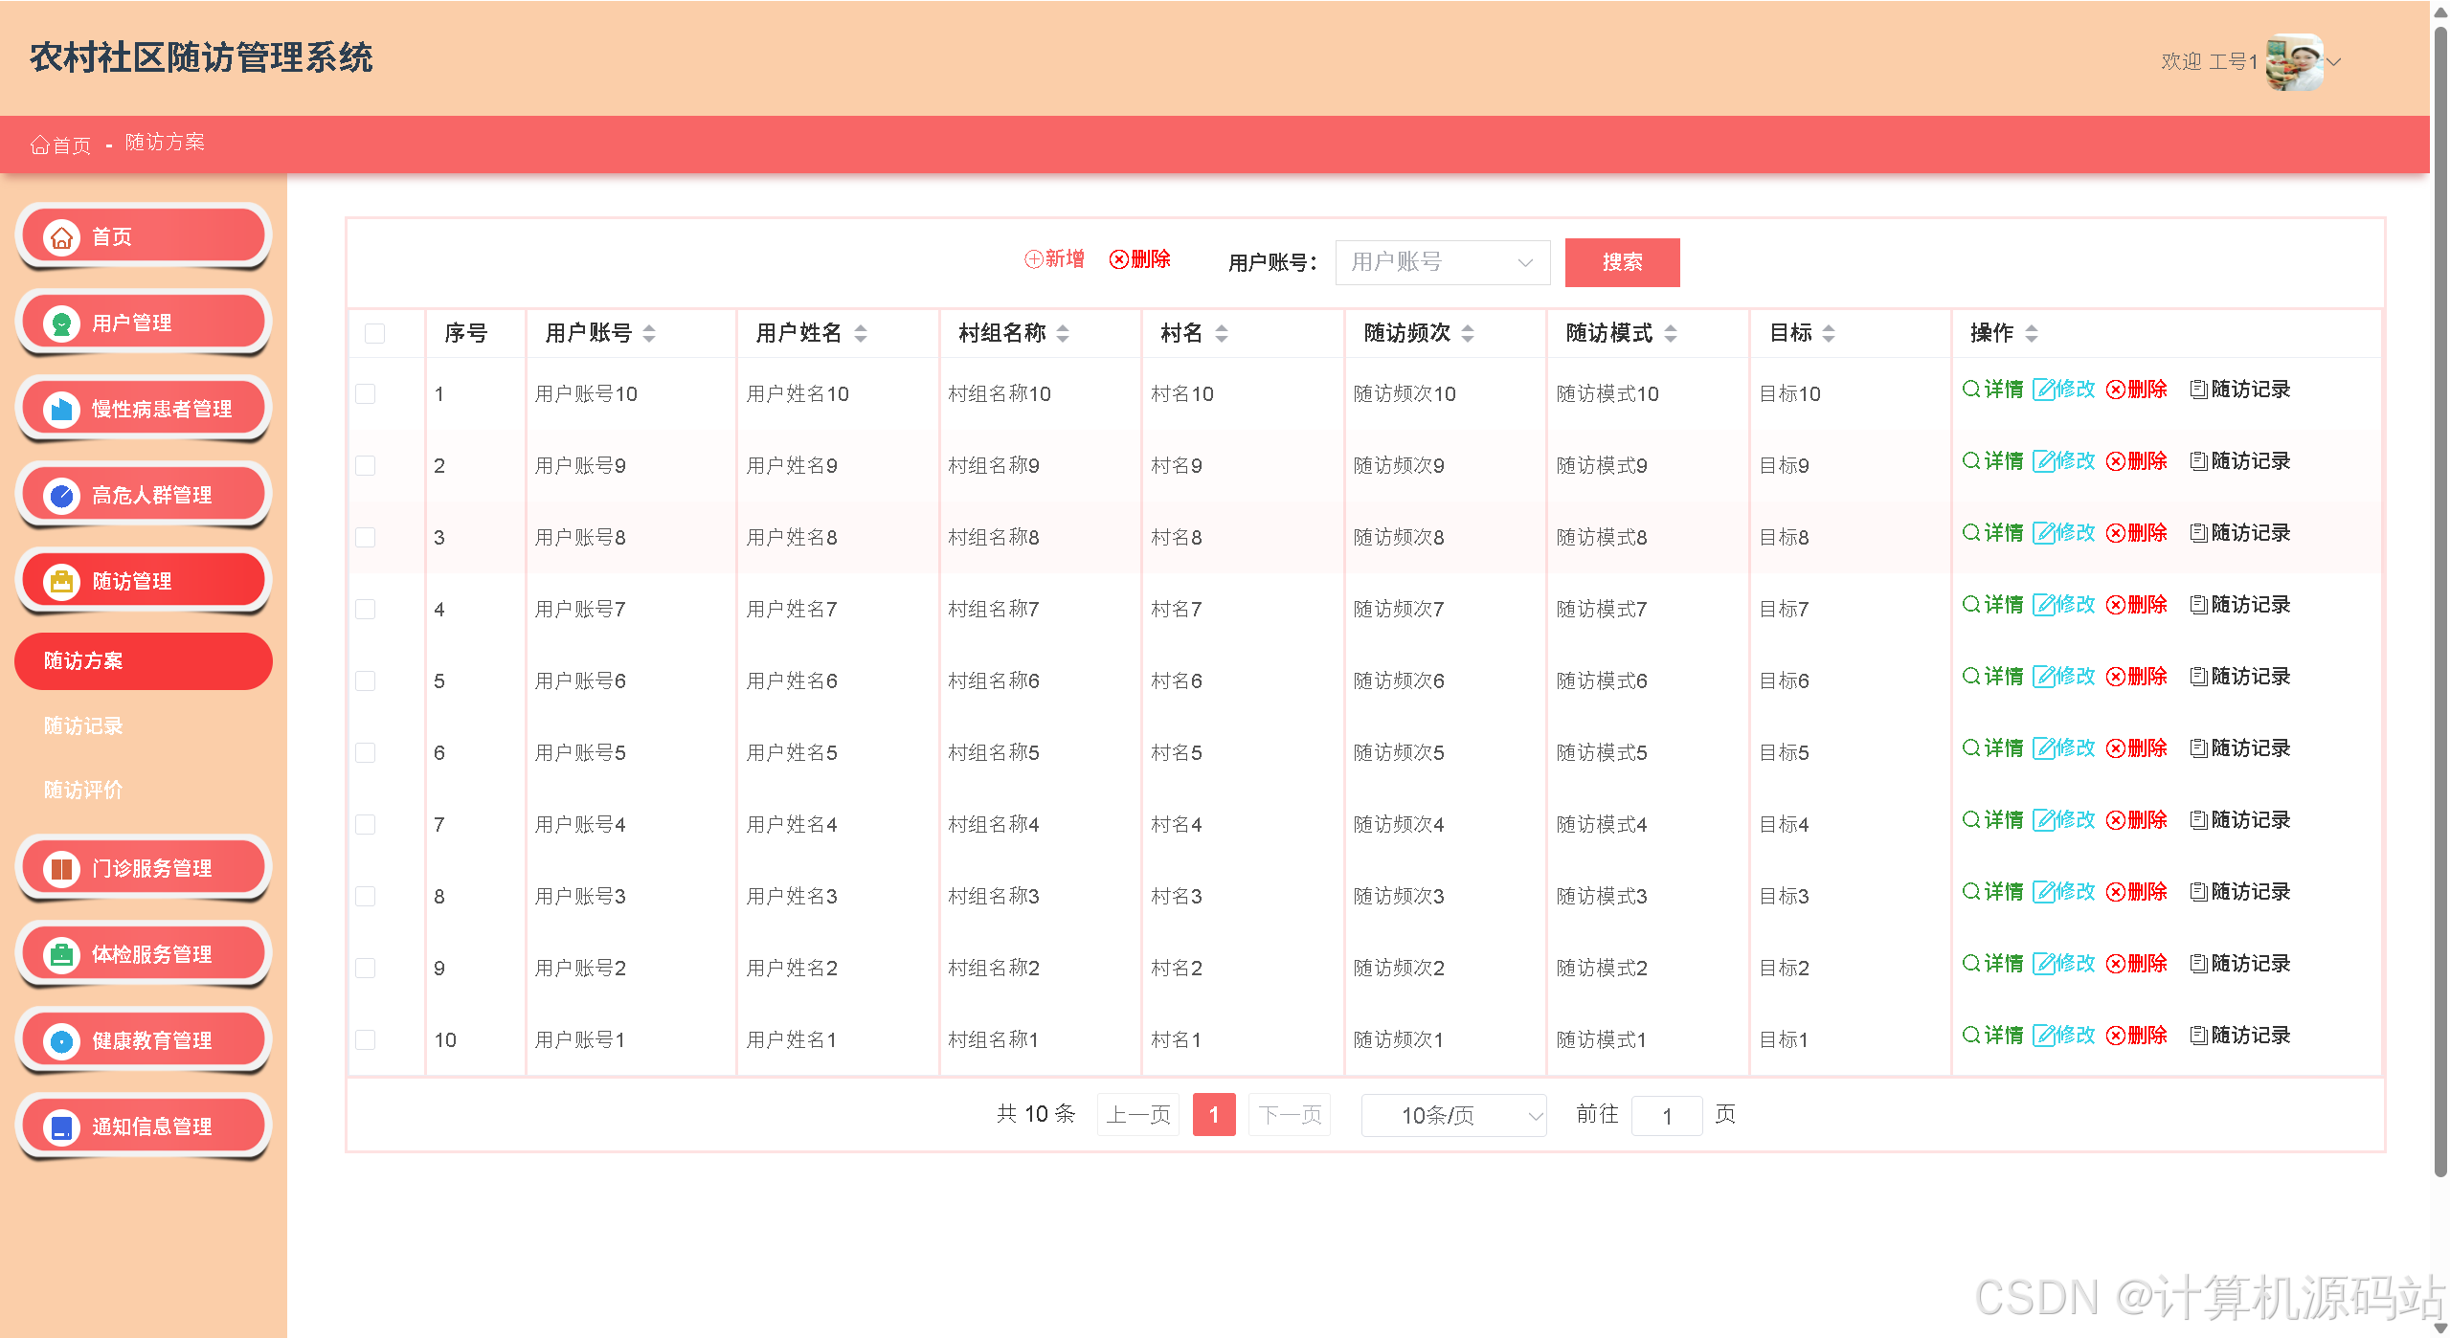Screen dimensions: 2450x1338
Task: Check the checkbox for row 用户账号1
Action: point(365,1039)
